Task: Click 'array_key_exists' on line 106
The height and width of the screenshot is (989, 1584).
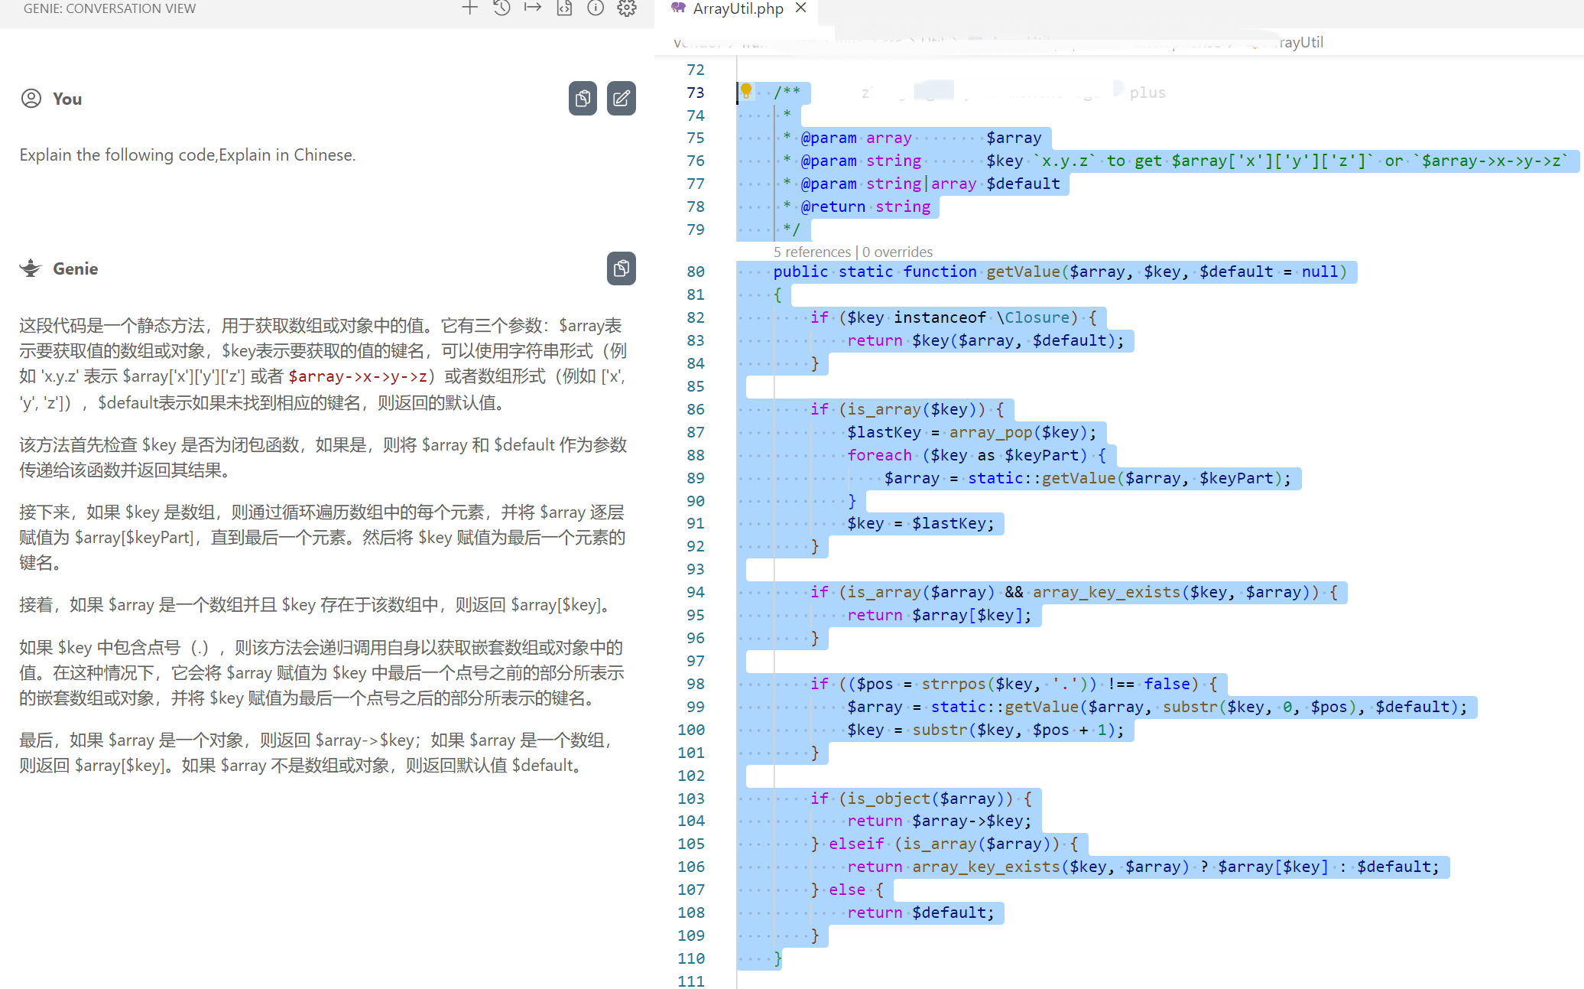Action: [x=985, y=867]
